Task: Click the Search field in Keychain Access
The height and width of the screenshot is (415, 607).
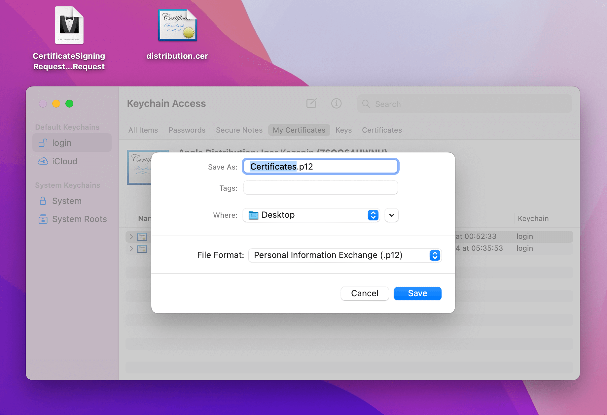Action: point(464,104)
